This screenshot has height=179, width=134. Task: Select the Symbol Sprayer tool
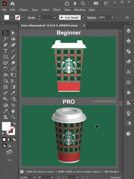[13, 99]
